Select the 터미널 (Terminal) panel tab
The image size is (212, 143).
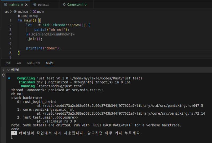tap(50, 63)
